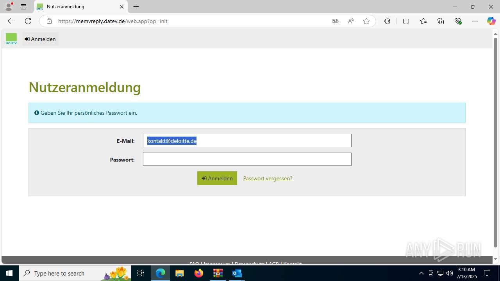Open Task View

click(x=141, y=273)
